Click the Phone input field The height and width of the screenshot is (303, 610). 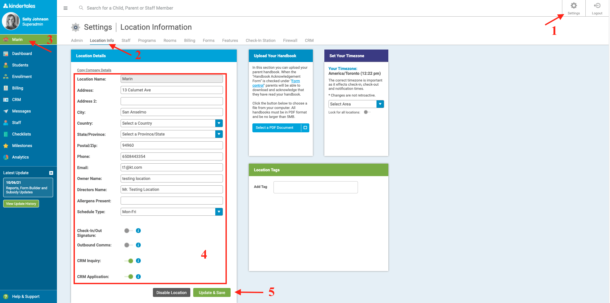coord(172,157)
